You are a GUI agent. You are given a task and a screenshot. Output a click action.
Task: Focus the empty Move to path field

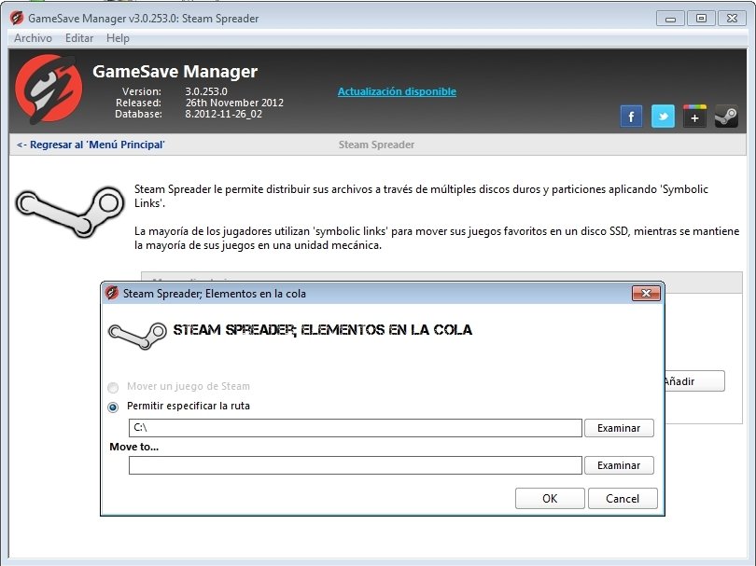[x=356, y=465]
